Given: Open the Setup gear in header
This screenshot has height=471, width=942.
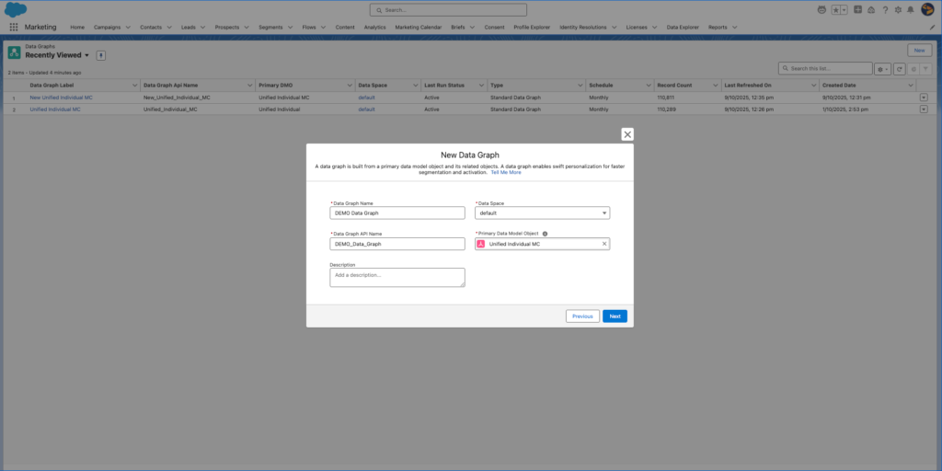Looking at the screenshot, I should pyautogui.click(x=897, y=9).
